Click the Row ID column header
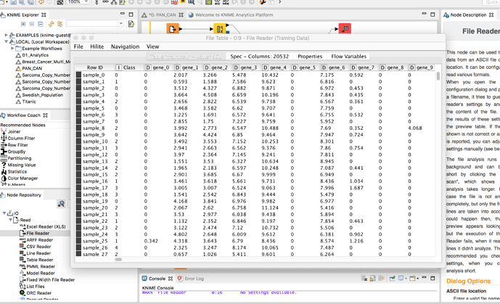Image resolution: width=500 pixels, height=304 pixels. [95, 67]
